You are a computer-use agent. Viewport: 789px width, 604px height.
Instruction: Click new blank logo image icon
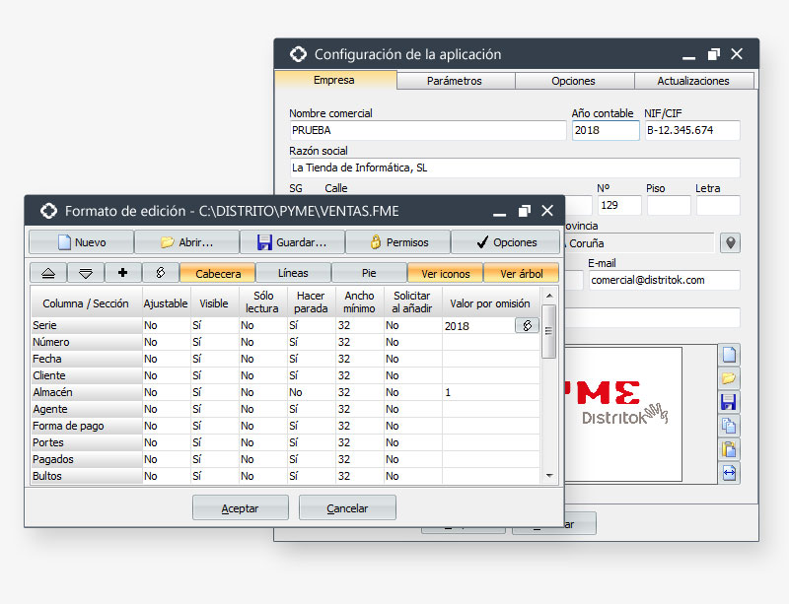tap(730, 355)
